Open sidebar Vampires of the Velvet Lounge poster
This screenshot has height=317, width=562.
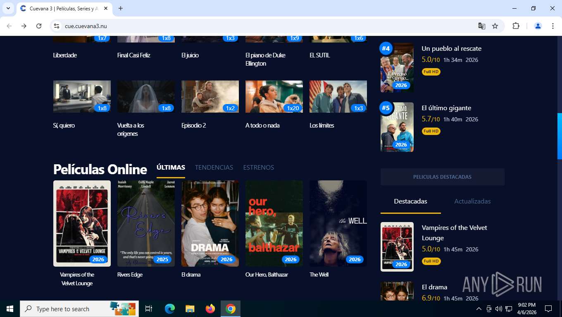point(397,247)
